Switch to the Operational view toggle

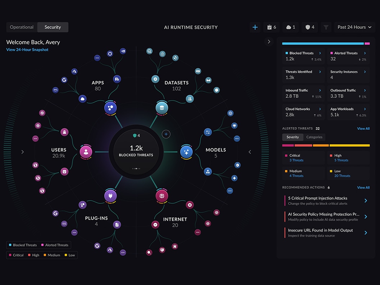[x=21, y=27]
